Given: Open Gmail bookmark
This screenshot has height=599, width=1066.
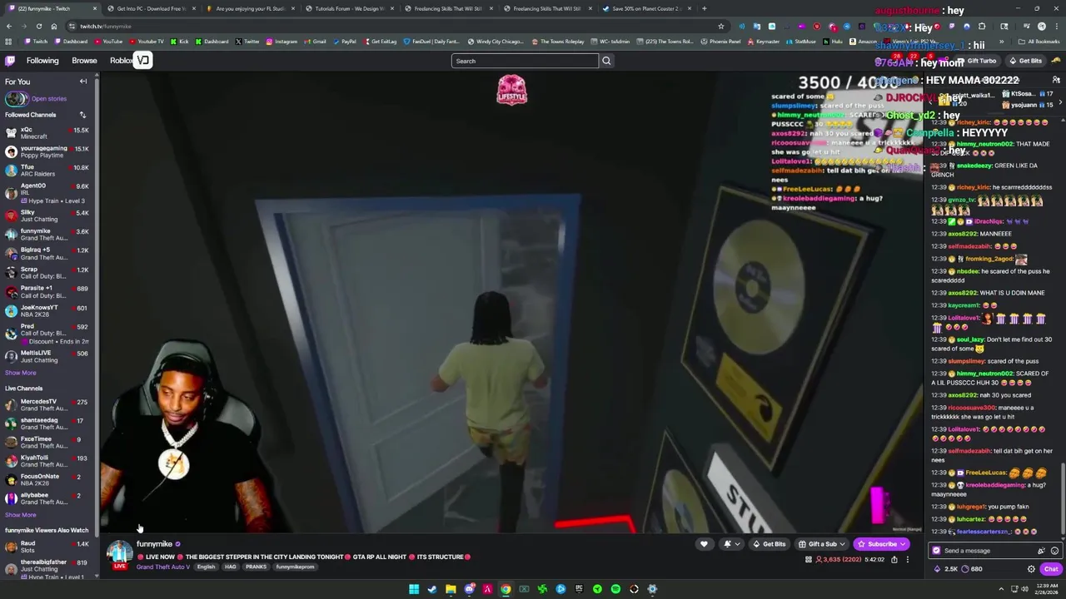Looking at the screenshot, I should coord(315,42).
